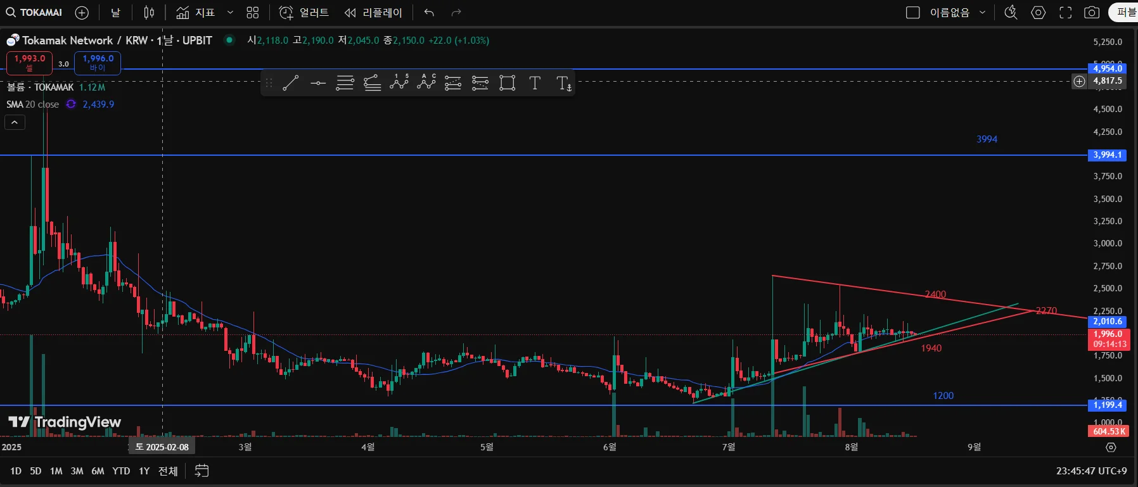The image size is (1138, 487).
Task: Select the short position projection tool
Action: (x=480, y=83)
